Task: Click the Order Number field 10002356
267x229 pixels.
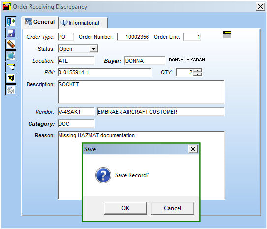Action: pyautogui.click(x=133, y=37)
